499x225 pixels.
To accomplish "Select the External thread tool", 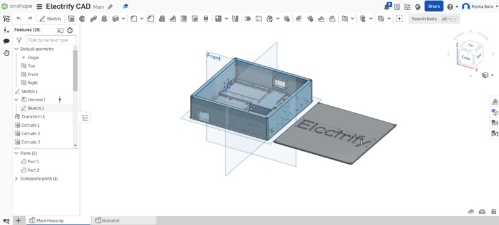I will click(206, 19).
